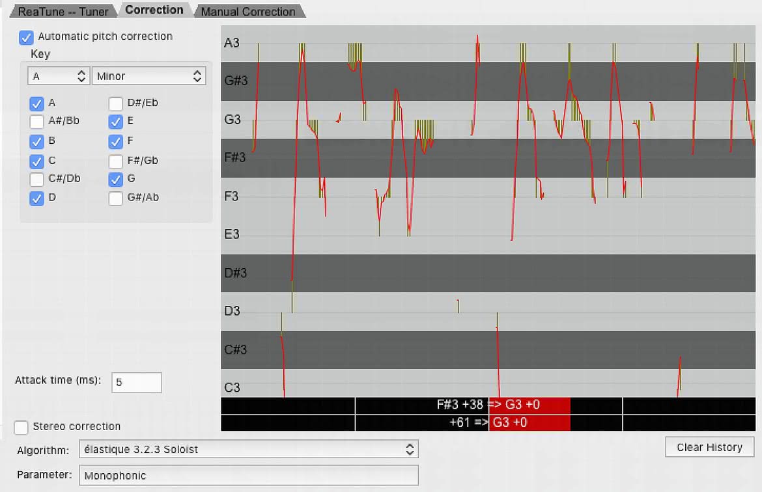Click the G#3 pitch row label

236,81
